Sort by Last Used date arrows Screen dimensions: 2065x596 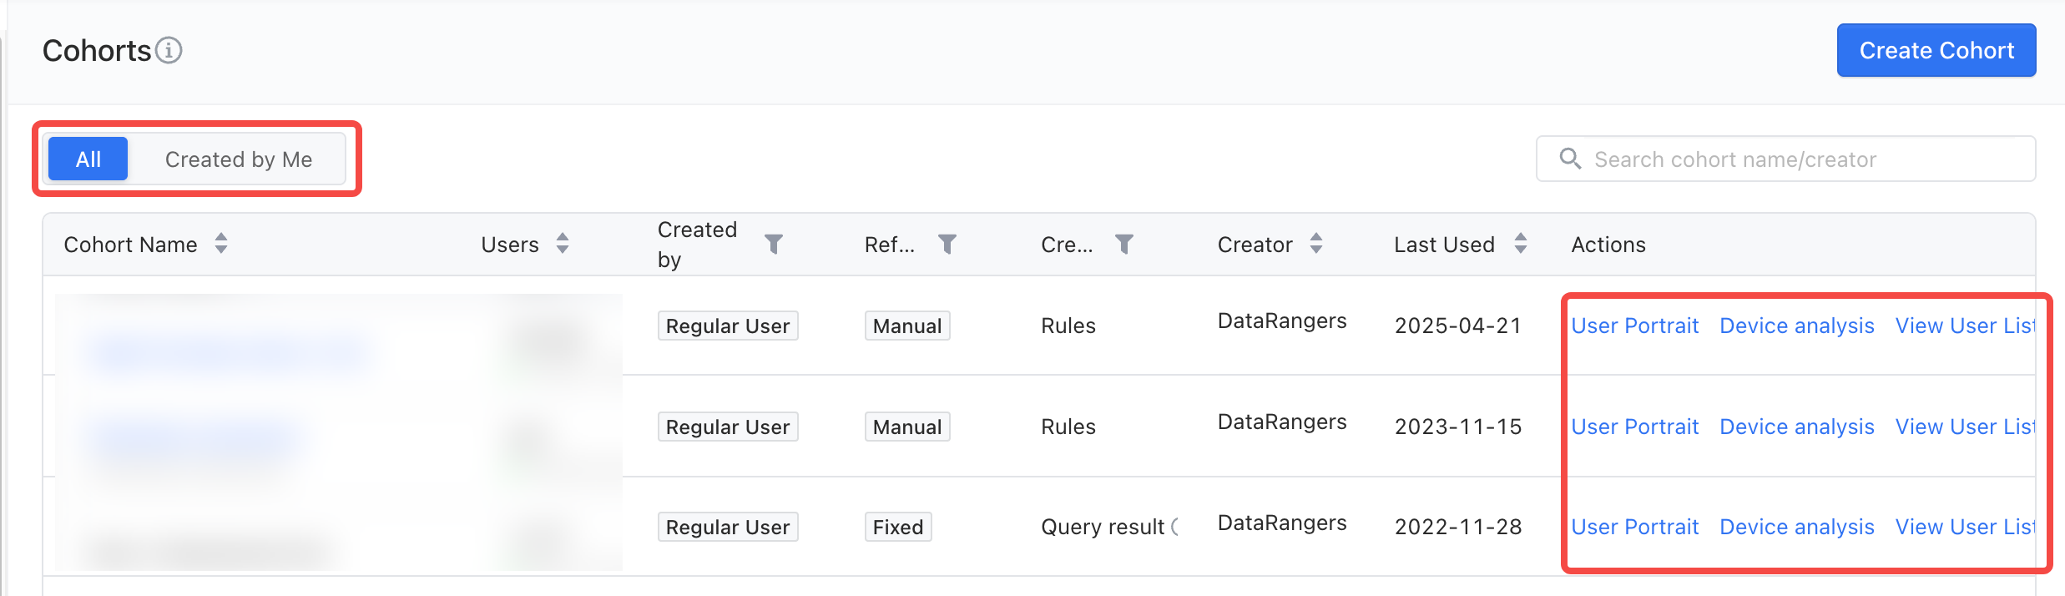[1521, 244]
